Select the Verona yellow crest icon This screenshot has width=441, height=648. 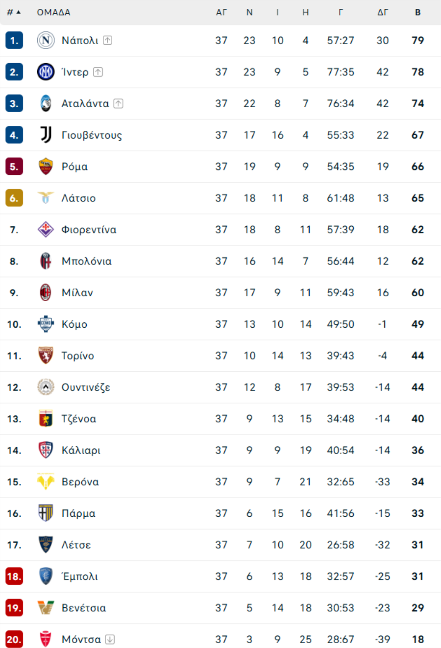[46, 481]
